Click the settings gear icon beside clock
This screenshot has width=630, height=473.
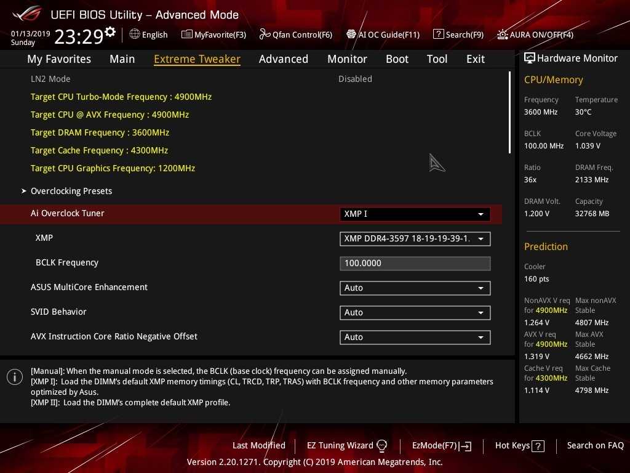tap(110, 31)
